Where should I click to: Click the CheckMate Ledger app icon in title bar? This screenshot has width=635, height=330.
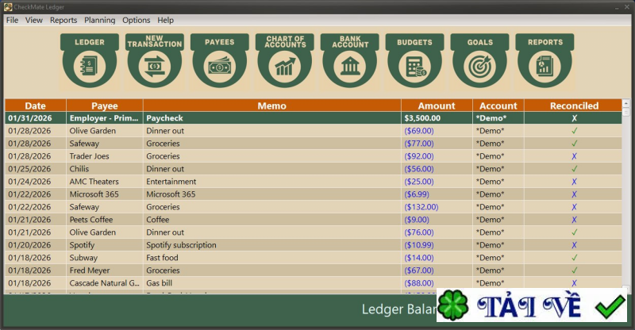tap(8, 7)
